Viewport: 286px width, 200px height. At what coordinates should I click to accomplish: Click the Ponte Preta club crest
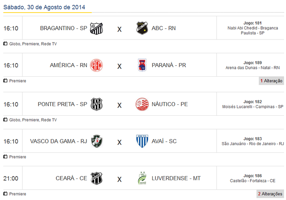tap(96, 104)
